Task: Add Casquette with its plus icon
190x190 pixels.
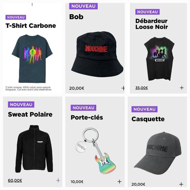Action: [181, 184]
